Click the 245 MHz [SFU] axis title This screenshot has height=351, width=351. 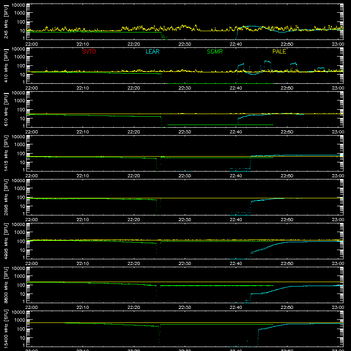pos(6,21)
